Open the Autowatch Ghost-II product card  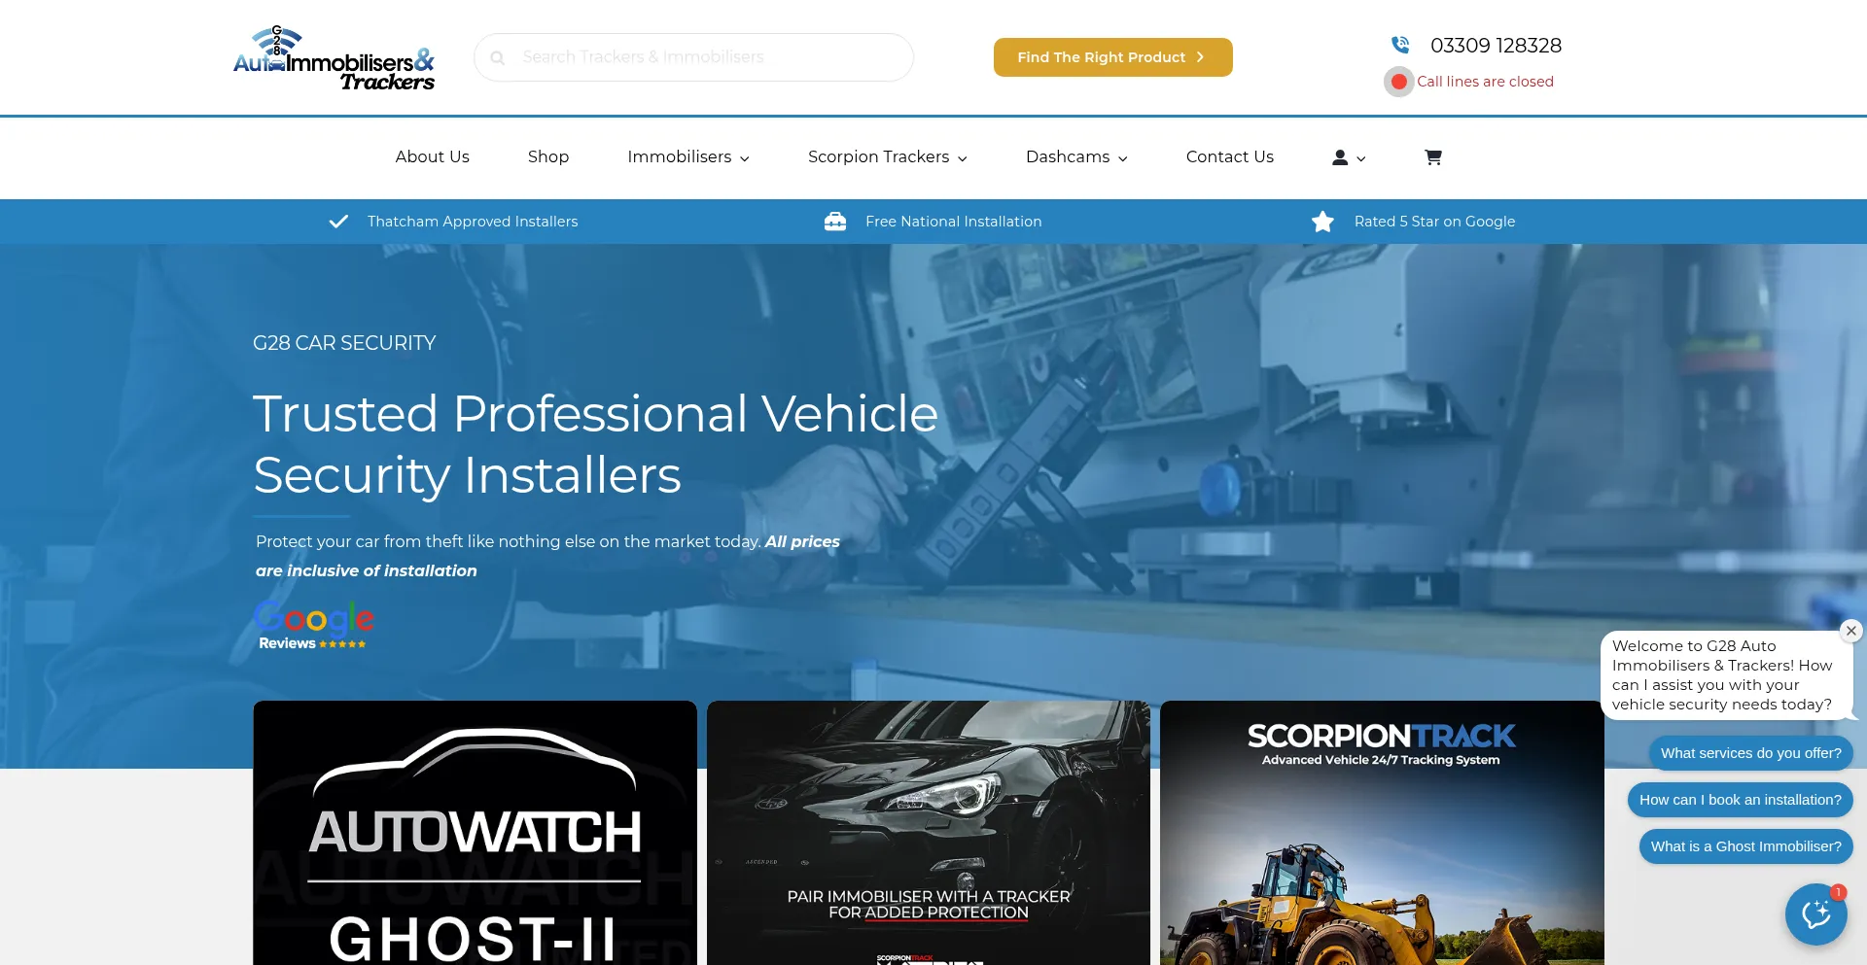click(x=475, y=833)
